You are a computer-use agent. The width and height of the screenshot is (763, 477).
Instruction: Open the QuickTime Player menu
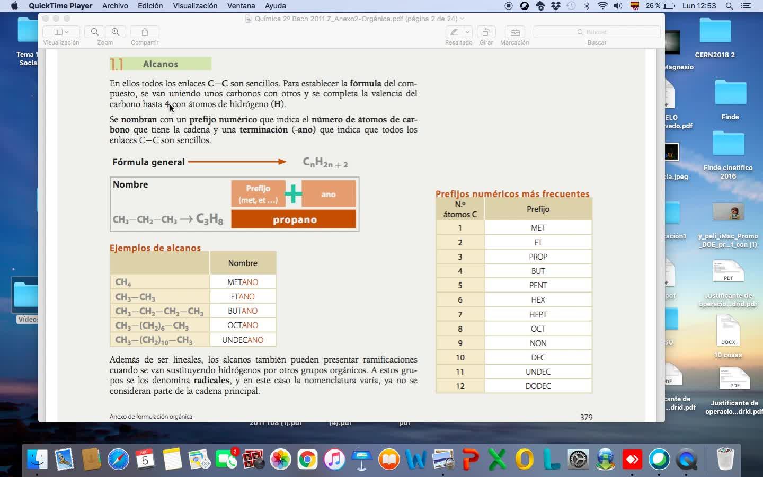[x=60, y=6]
